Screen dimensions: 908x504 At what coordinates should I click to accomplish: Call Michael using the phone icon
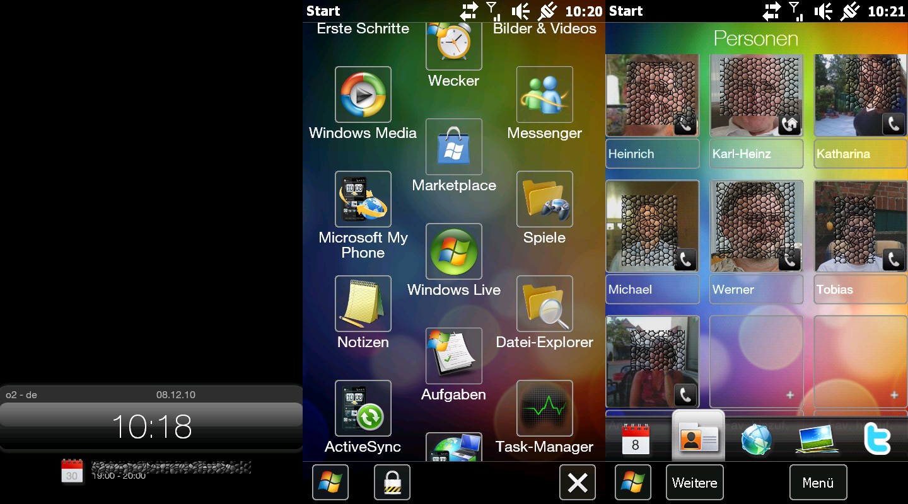click(685, 259)
